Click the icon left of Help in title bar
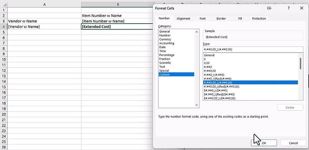 pos(269,8)
